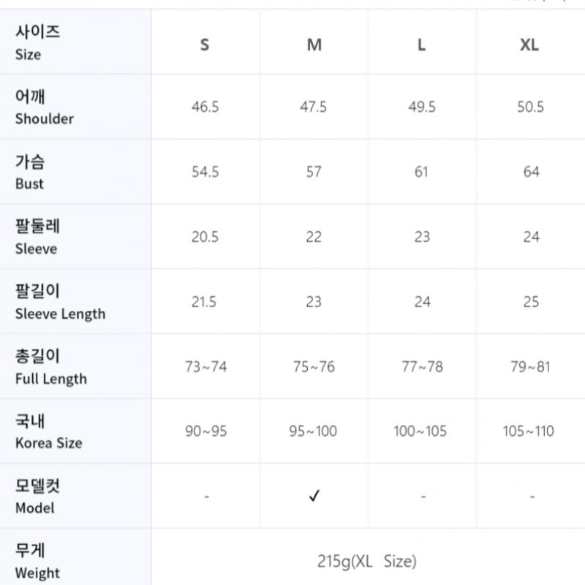Select the S size column header
Viewport: 585px width, 585px height.
click(205, 45)
